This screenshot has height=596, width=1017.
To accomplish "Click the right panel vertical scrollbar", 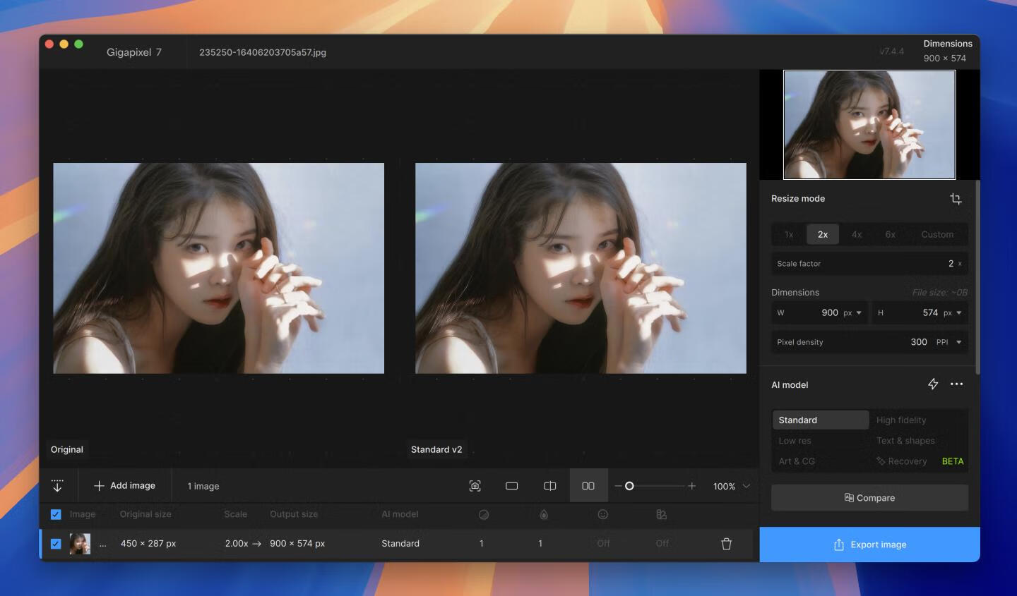I will coord(977,277).
